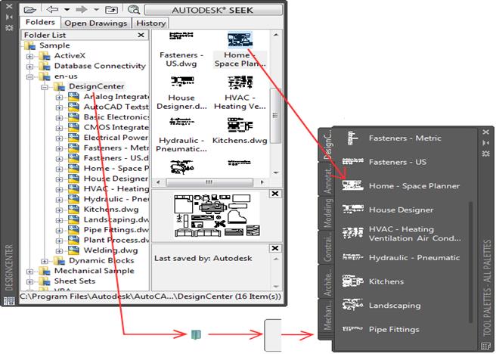Click the CMOS Integrated drawing file icon
The height and width of the screenshot is (354, 496).
[x=73, y=128]
